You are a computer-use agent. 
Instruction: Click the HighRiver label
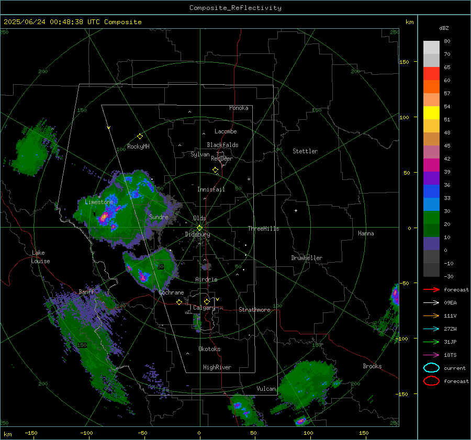click(x=217, y=367)
